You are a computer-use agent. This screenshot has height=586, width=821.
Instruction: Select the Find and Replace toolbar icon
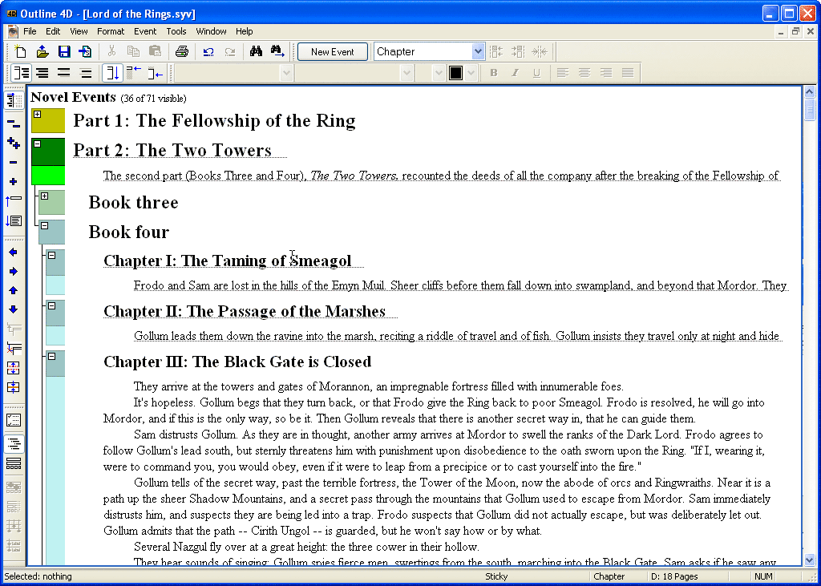277,51
